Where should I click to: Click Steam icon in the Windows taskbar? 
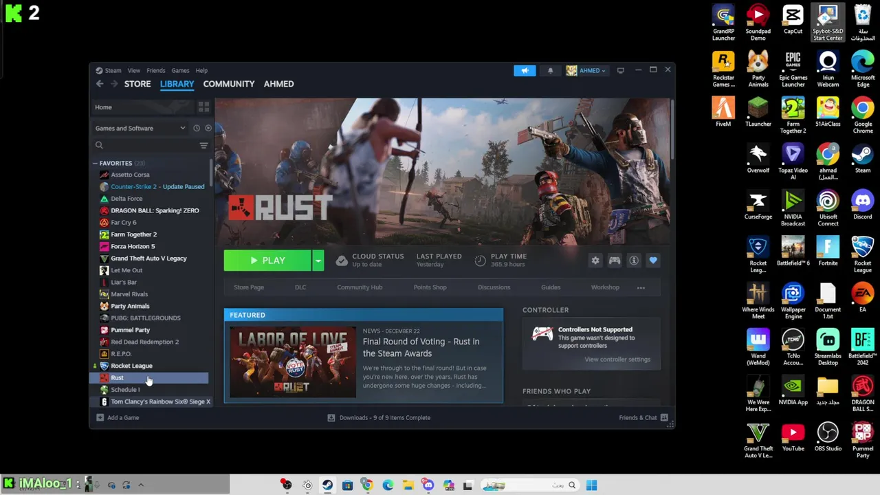click(x=327, y=485)
